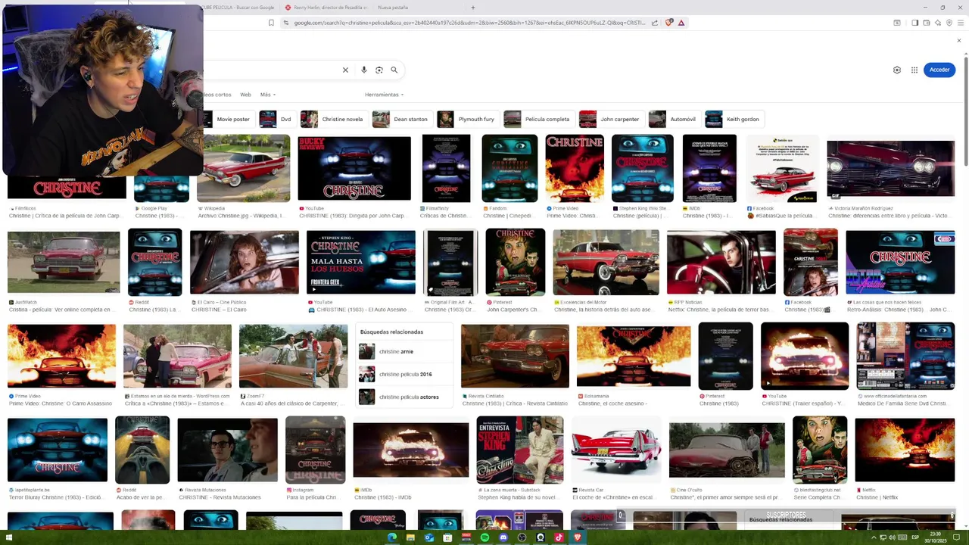Image resolution: width=969 pixels, height=545 pixels.
Task: Open the 'Entrevista Stephen King' thumbnail
Action: click(x=520, y=450)
